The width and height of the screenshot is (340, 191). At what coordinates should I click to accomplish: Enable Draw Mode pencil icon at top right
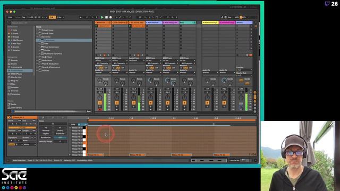pyautogui.click(x=222, y=17)
